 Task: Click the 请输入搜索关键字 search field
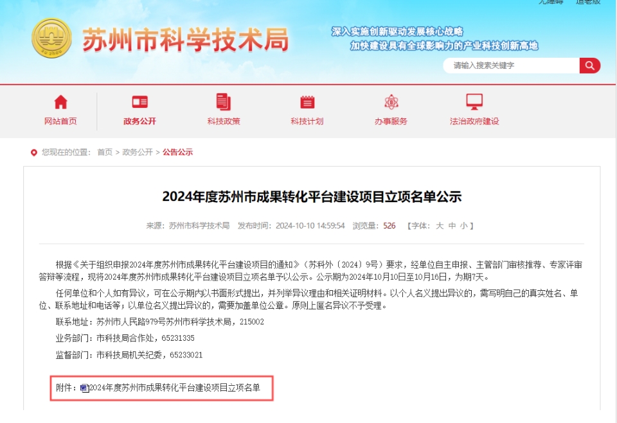(511, 65)
